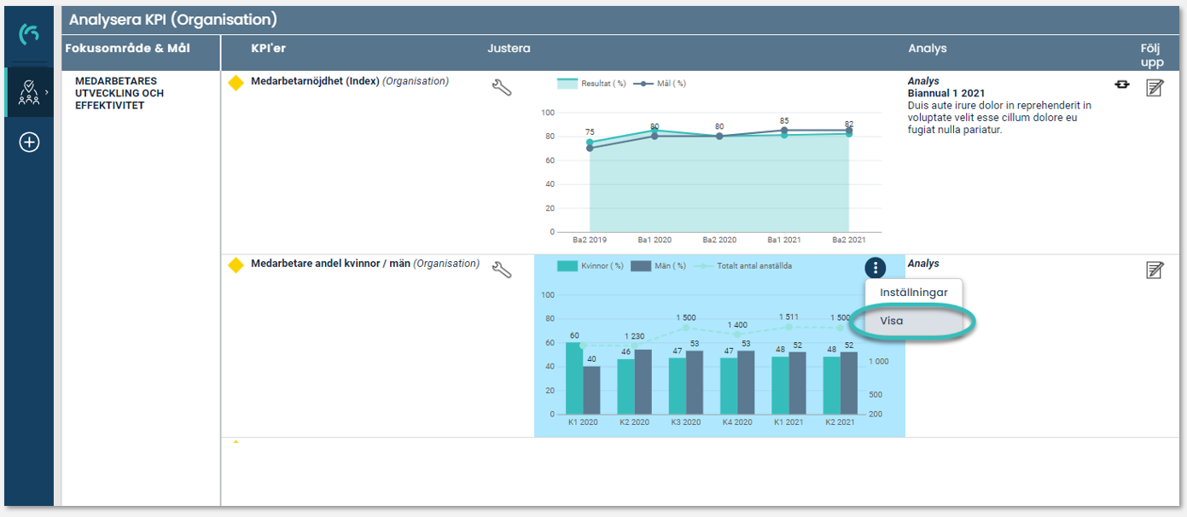Click wrench icon for kvinnor / män KPI

[x=502, y=270]
